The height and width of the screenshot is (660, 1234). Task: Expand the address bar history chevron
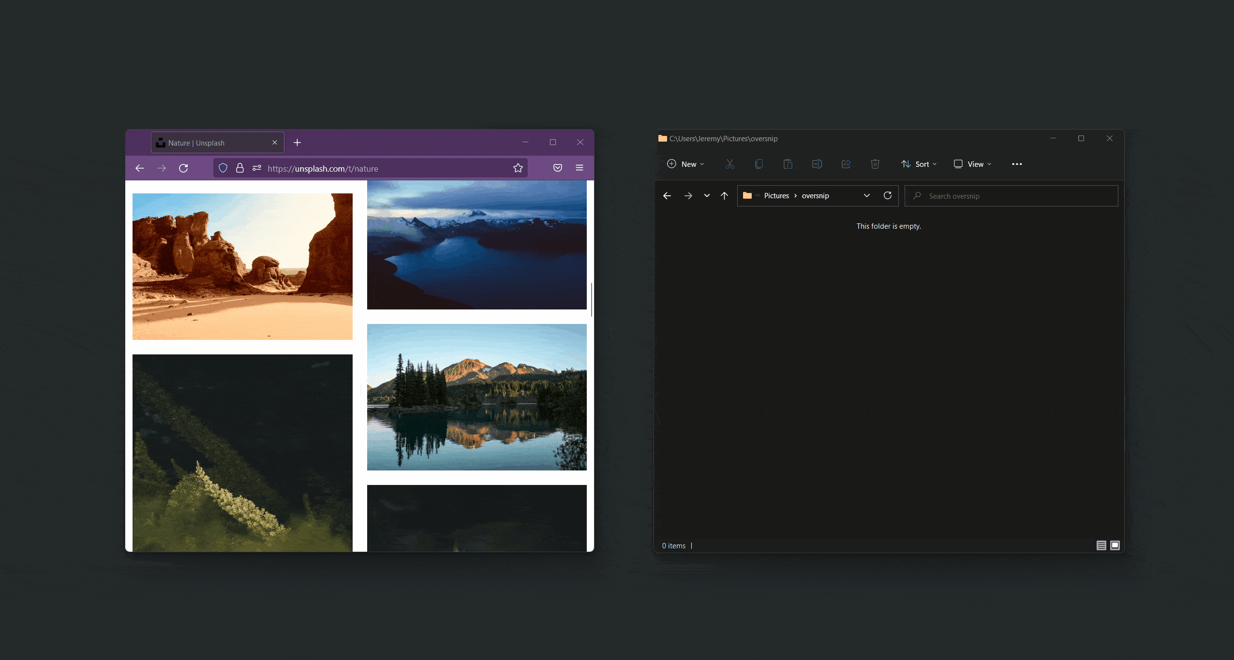click(x=867, y=196)
